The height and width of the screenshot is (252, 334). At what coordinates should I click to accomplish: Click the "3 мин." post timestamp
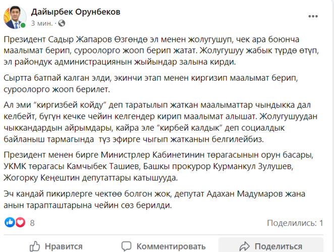[41, 23]
